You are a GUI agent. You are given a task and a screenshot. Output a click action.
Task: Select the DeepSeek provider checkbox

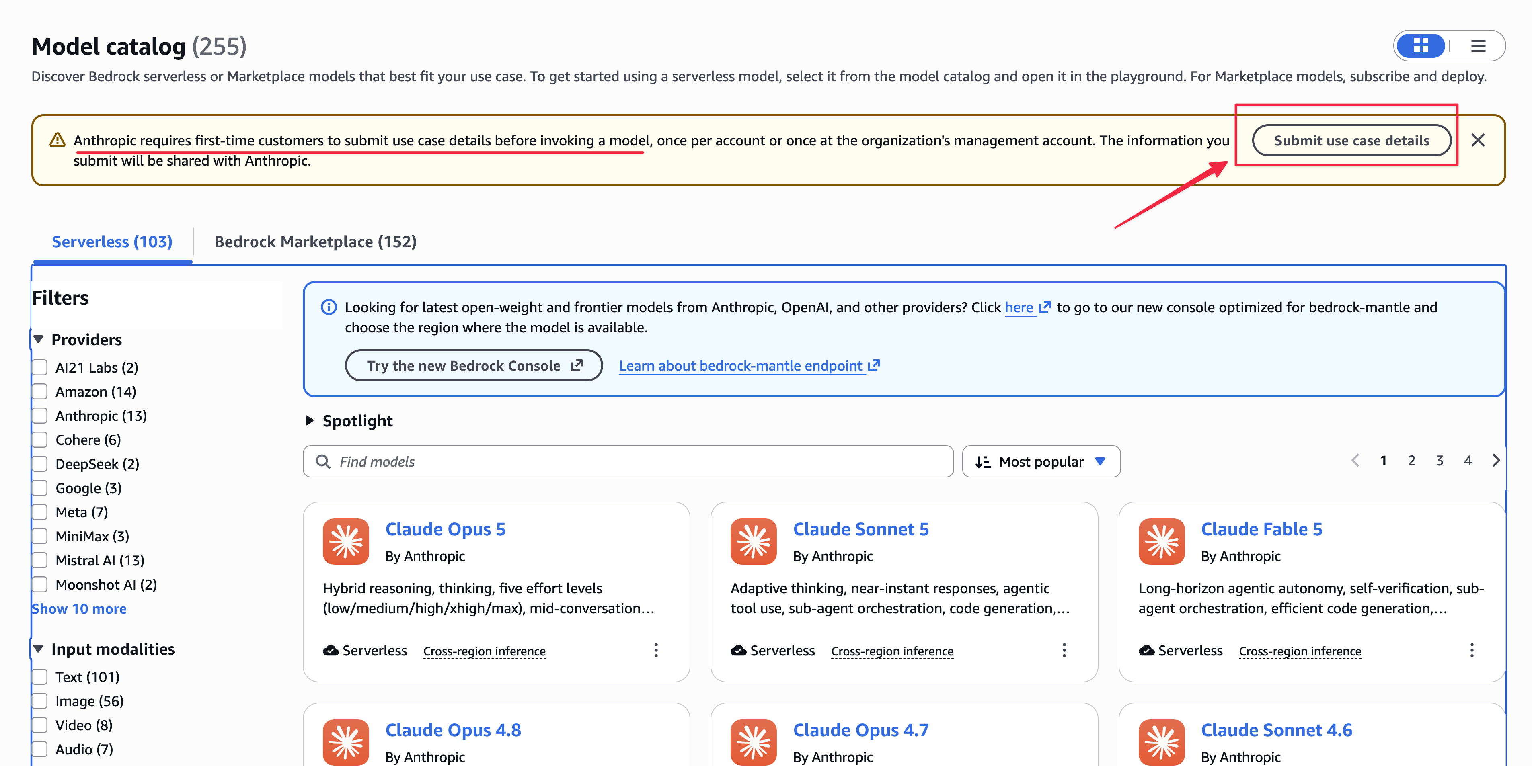pos(40,464)
